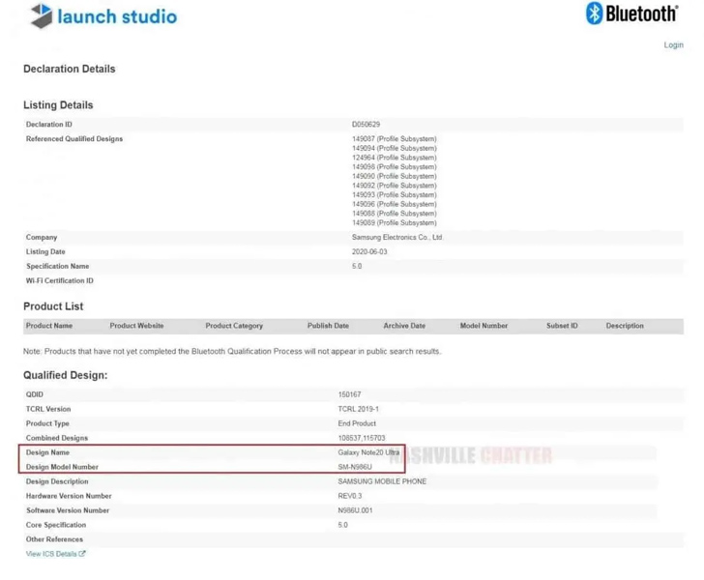704x580 pixels.
Task: Select Combined Designs value 108537,115703
Action: click(x=362, y=438)
